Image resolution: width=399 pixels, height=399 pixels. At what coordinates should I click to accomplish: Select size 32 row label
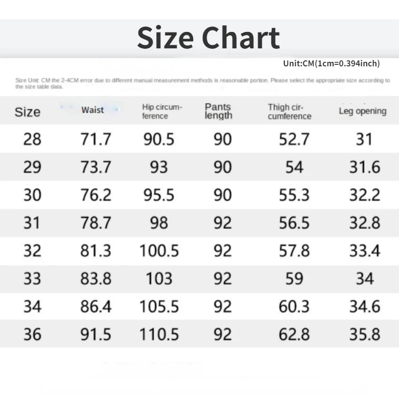32,250
